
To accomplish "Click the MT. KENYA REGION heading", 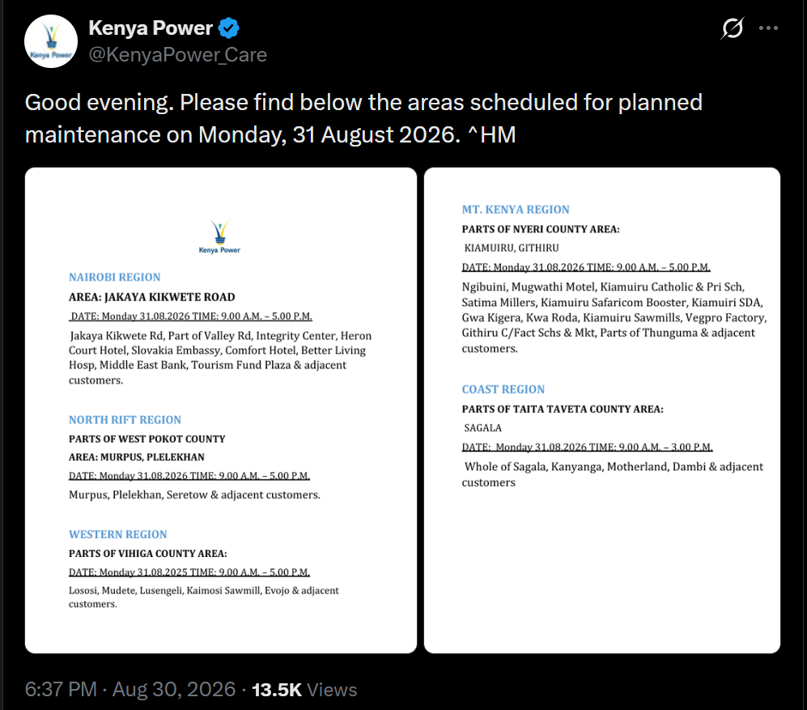I will coord(516,210).
